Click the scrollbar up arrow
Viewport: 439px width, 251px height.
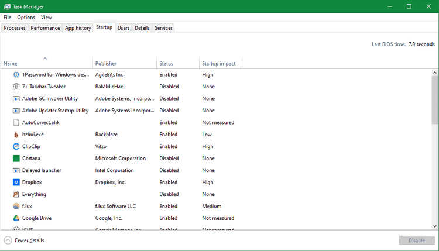coord(434,73)
